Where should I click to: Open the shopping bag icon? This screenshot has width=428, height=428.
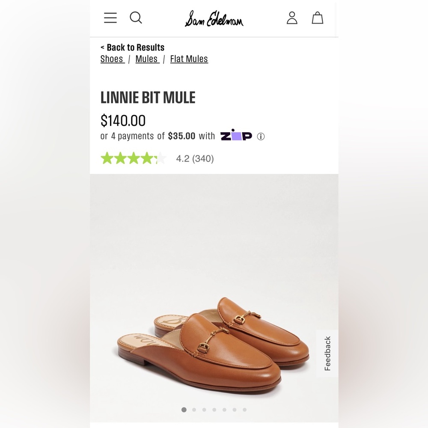click(318, 18)
